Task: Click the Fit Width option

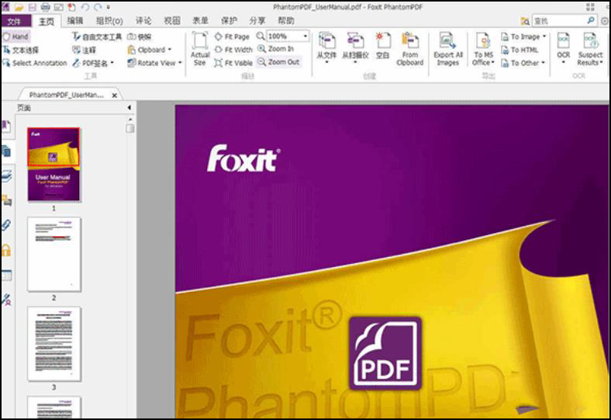Action: (x=233, y=50)
